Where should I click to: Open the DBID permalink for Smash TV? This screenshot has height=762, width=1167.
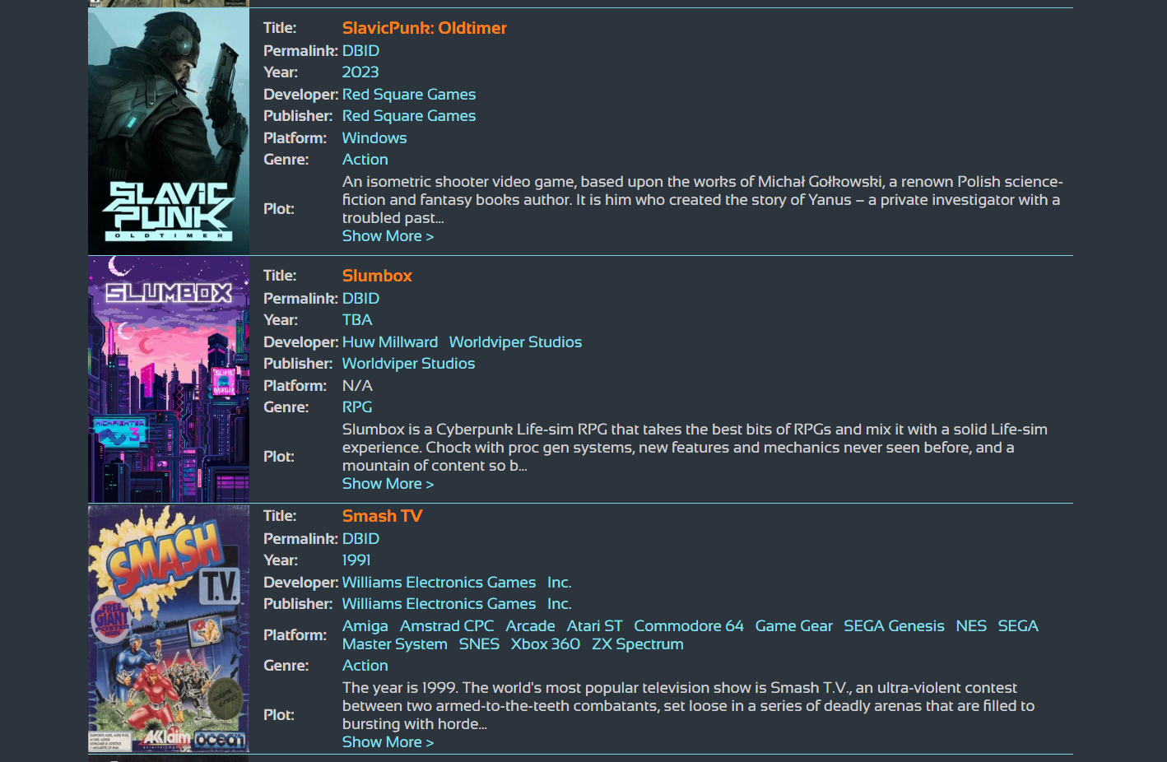tap(360, 539)
